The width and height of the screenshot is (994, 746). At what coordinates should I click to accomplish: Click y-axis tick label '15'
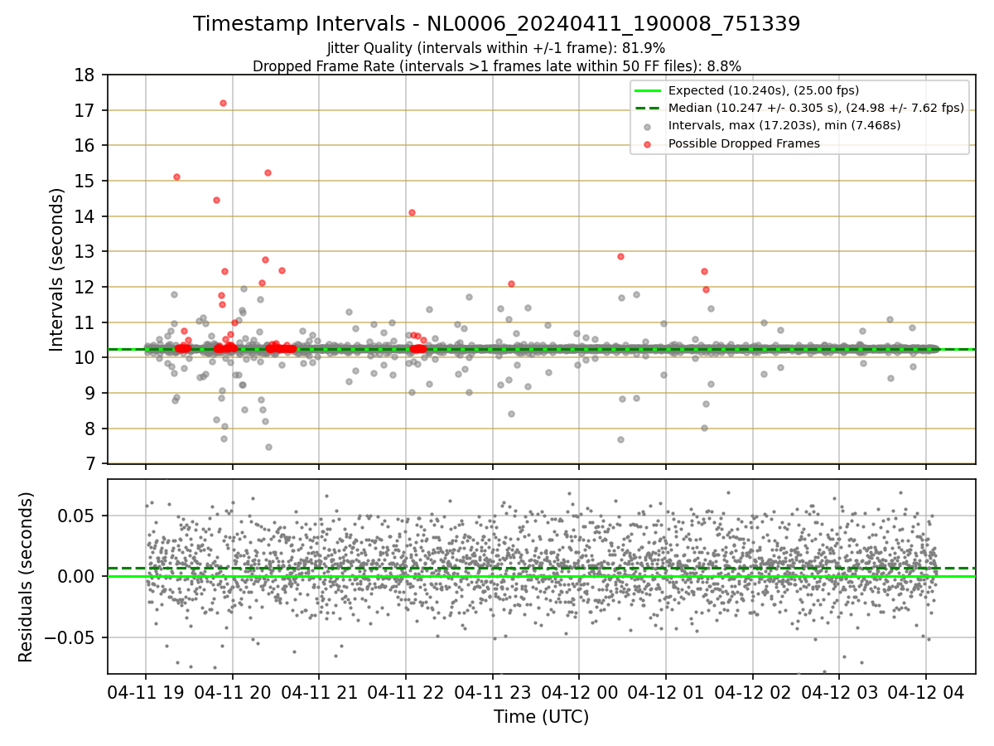(x=85, y=182)
